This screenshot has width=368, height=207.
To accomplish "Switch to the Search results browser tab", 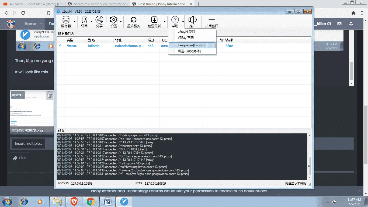I will coord(98,4).
